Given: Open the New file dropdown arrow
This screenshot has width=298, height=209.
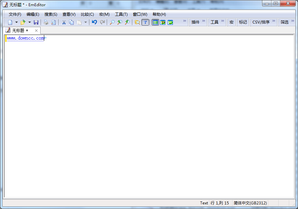Looking at the screenshot, I should 16,22.
